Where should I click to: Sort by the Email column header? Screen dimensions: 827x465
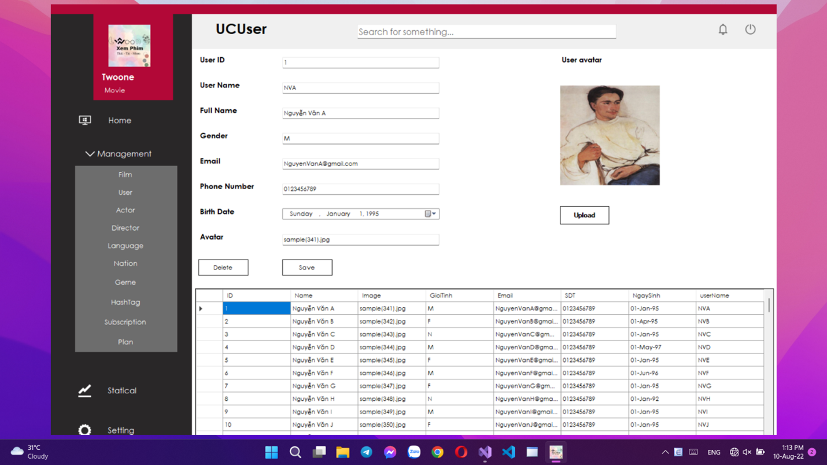click(526, 296)
